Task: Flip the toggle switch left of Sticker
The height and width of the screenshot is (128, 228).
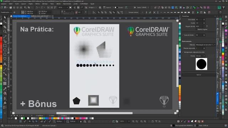Action: click(x=116, y=7)
